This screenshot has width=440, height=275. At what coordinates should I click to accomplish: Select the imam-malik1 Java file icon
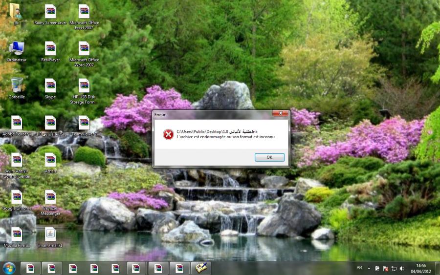coord(50,234)
